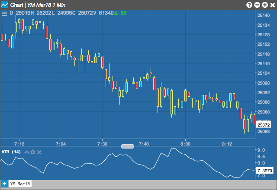The image size is (277, 190).
Task: Click the 7.3679 ATR value label
Action: point(264,171)
